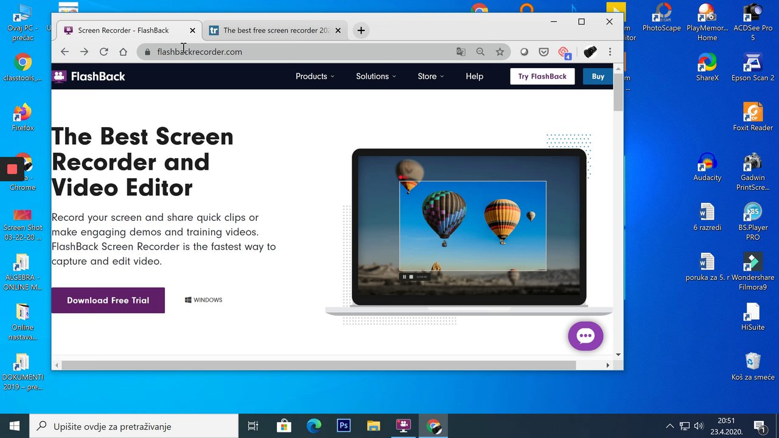Open Task View on the taskbar
Viewport: 779px width, 438px height.
click(x=253, y=426)
